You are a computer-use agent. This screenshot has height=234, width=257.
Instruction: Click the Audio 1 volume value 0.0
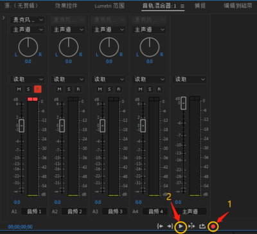point(17,202)
